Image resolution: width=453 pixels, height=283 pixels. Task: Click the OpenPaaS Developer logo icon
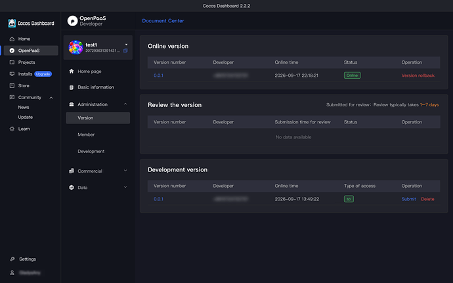coord(72,21)
